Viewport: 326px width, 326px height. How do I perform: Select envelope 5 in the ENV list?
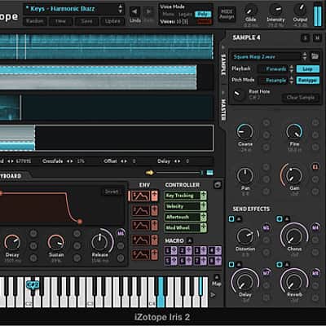[140, 255]
